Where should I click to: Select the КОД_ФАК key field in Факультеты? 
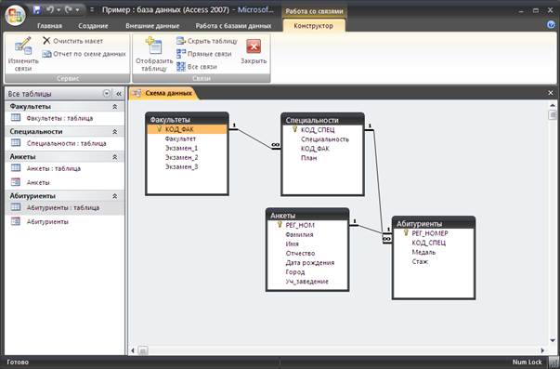click(188, 129)
